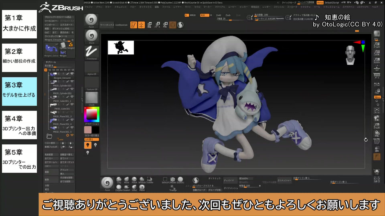Open the Texture Off slot
The width and height of the screenshot is (385, 216).
point(91,84)
